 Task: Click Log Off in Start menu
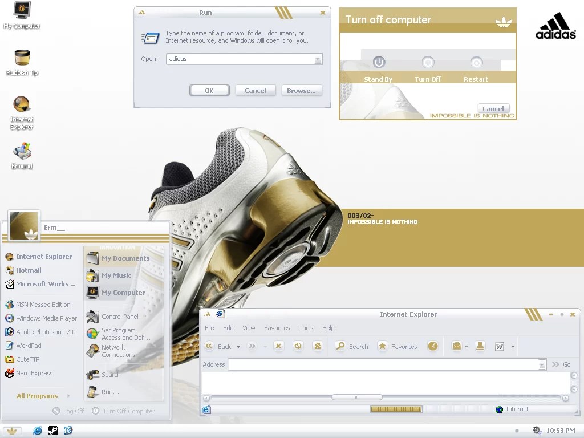(68, 411)
